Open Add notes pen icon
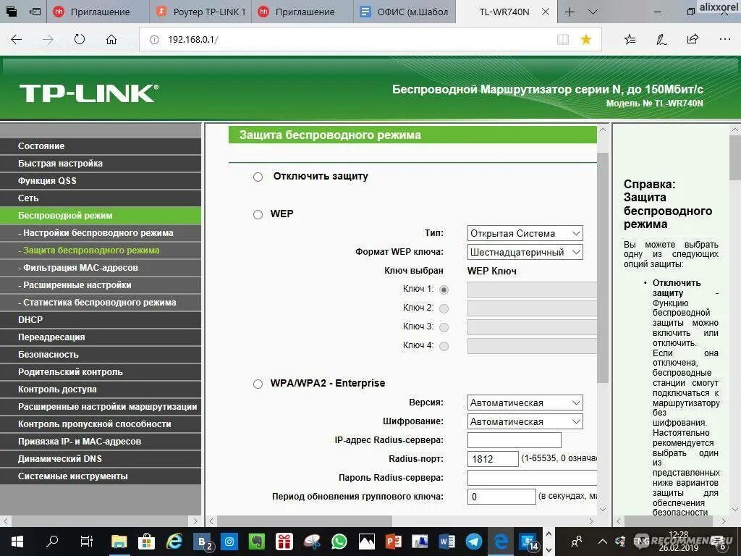Image resolution: width=741 pixels, height=556 pixels. 661,40
